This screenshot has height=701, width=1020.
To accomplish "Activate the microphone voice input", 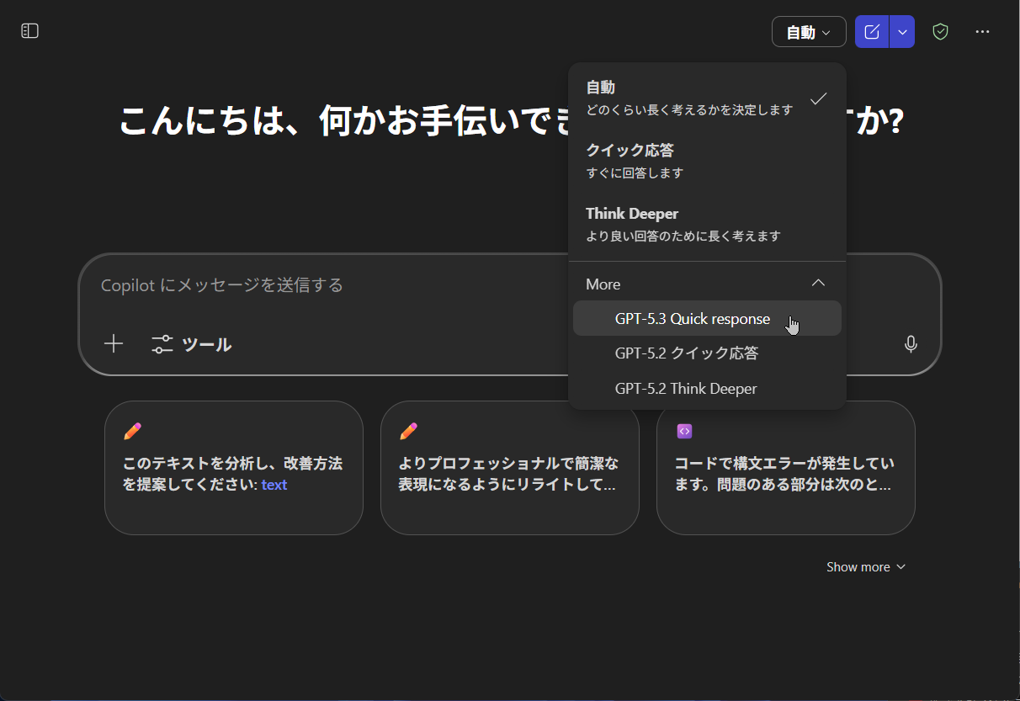I will click(x=911, y=344).
